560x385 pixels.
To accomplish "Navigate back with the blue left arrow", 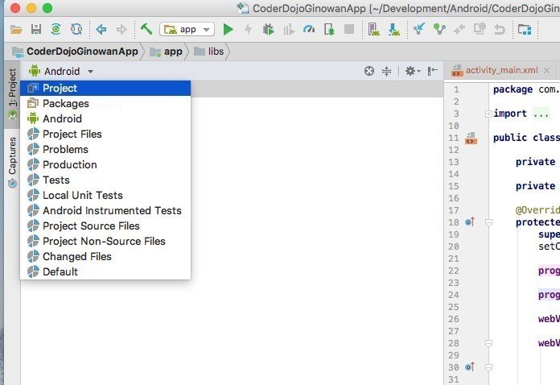I will tap(101, 29).
